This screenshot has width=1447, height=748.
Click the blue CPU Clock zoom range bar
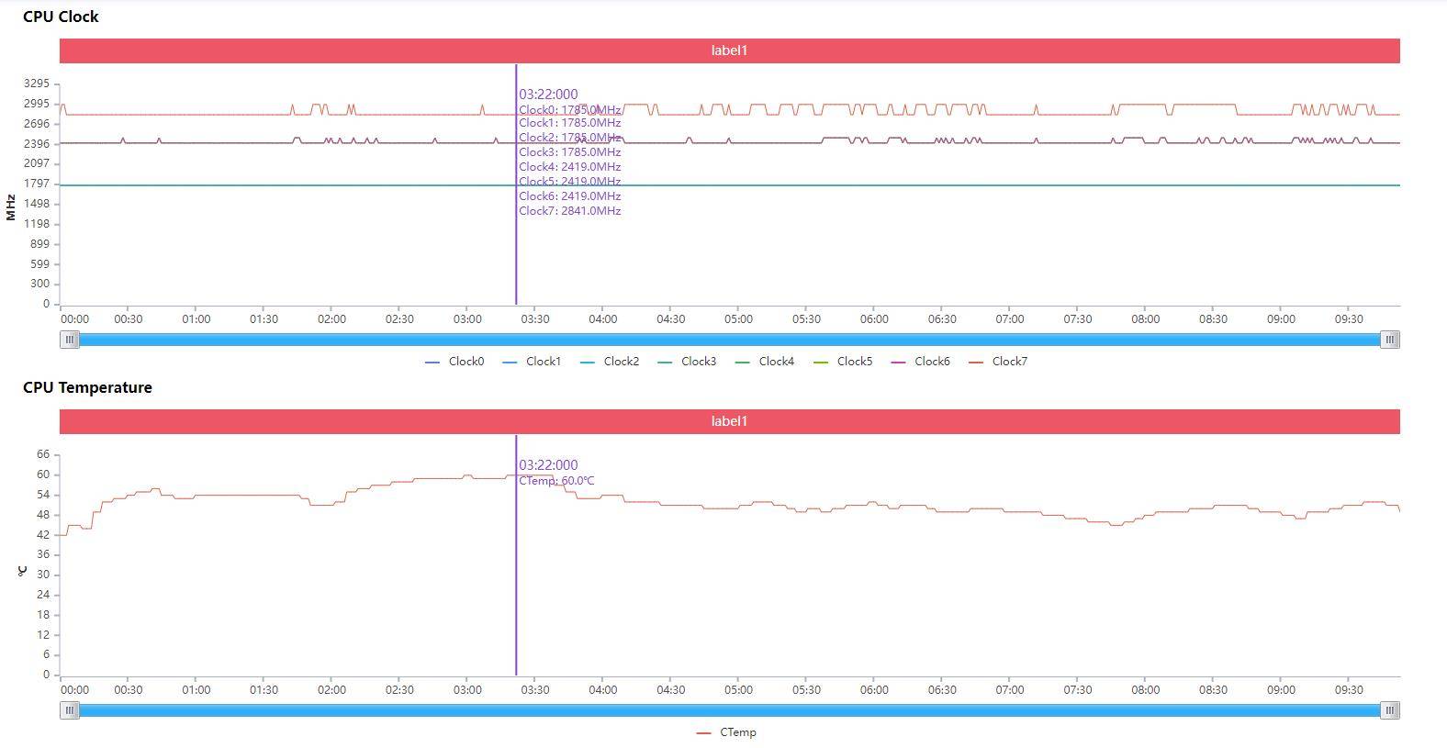[730, 340]
